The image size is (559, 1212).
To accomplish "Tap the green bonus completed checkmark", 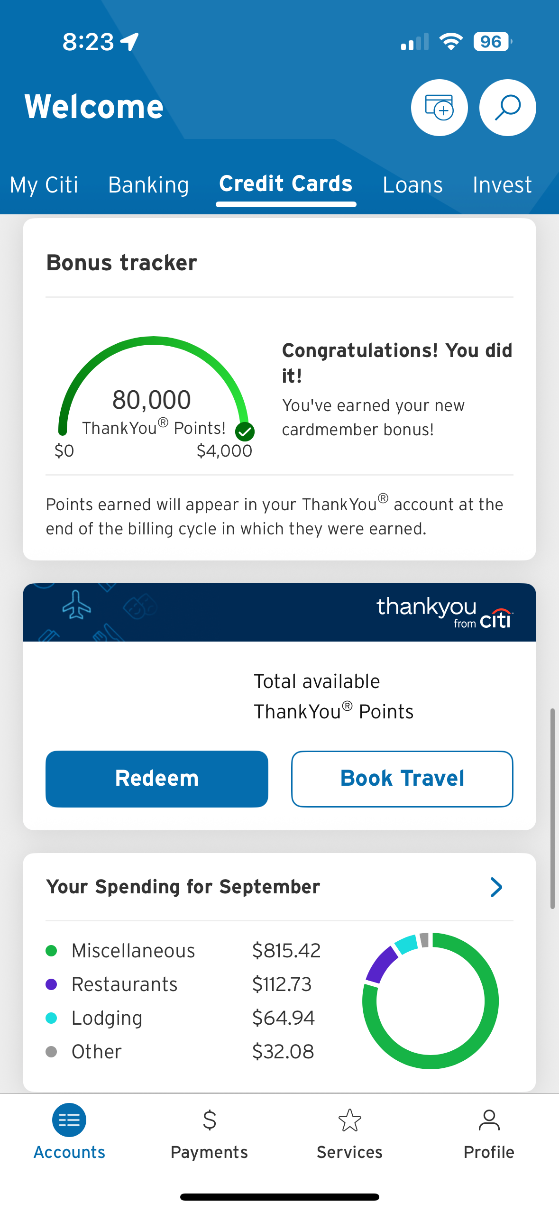I will pos(245,432).
